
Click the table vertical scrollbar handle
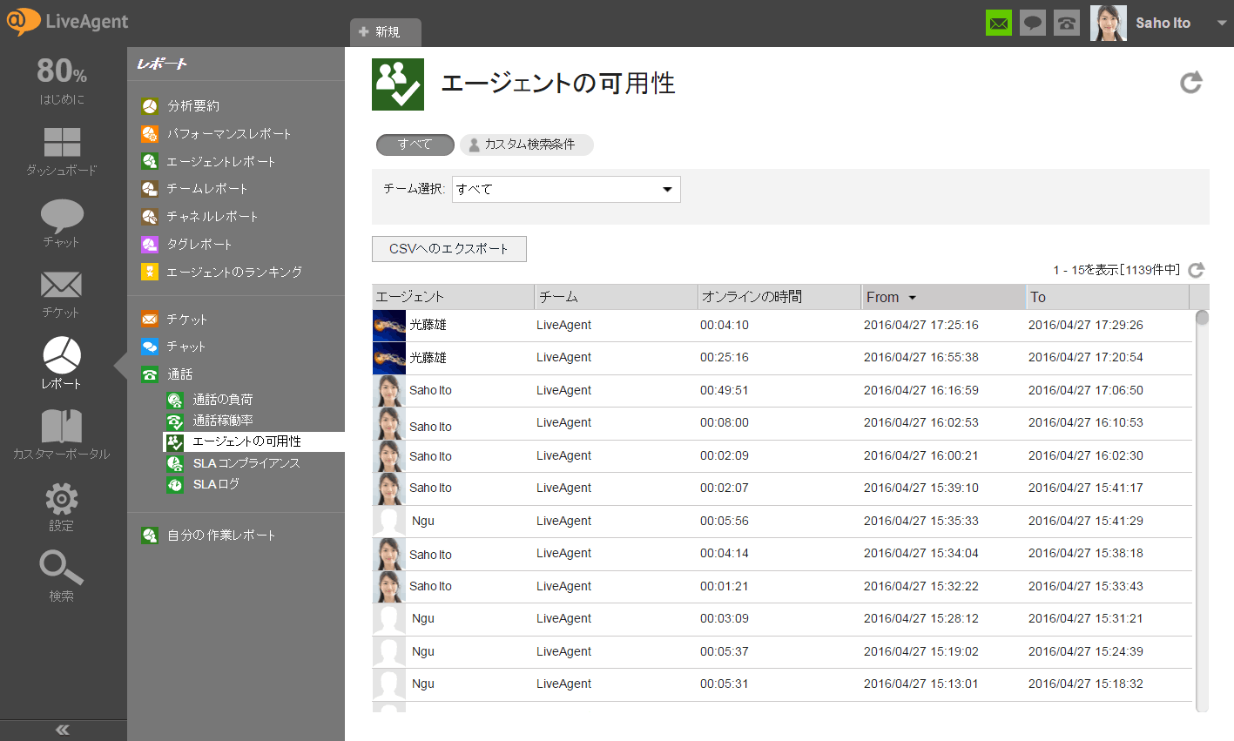tap(1202, 318)
